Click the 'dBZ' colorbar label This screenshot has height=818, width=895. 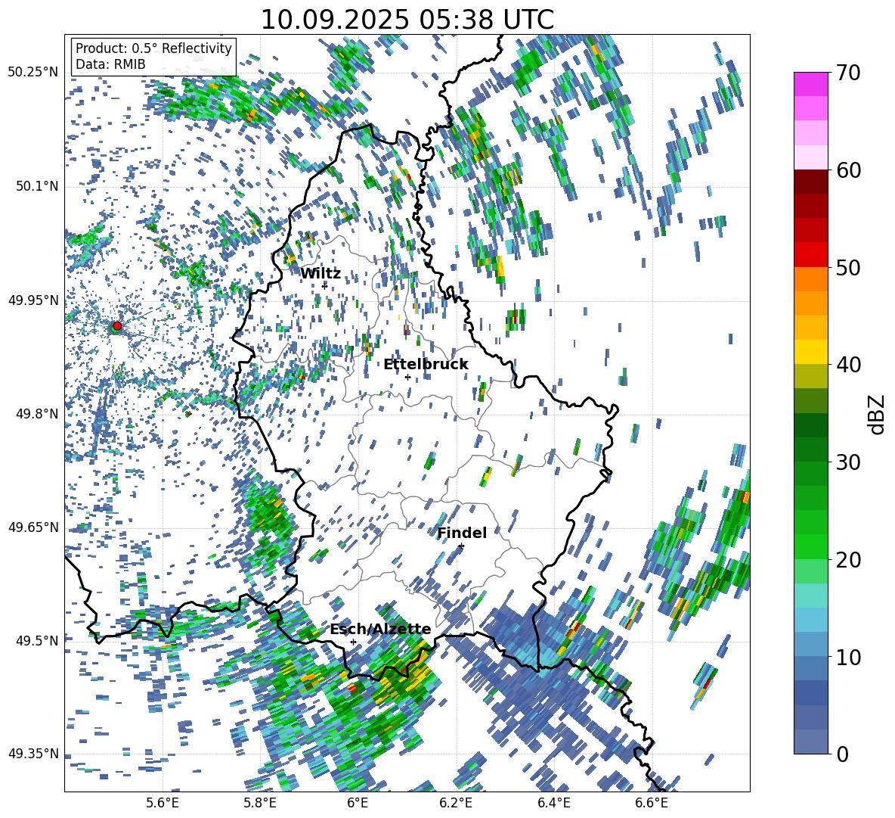(x=878, y=414)
